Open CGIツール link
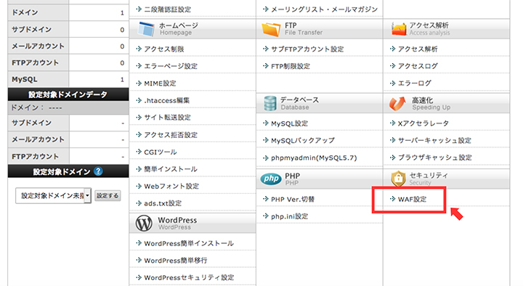This screenshot has width=523, height=286. click(x=160, y=152)
